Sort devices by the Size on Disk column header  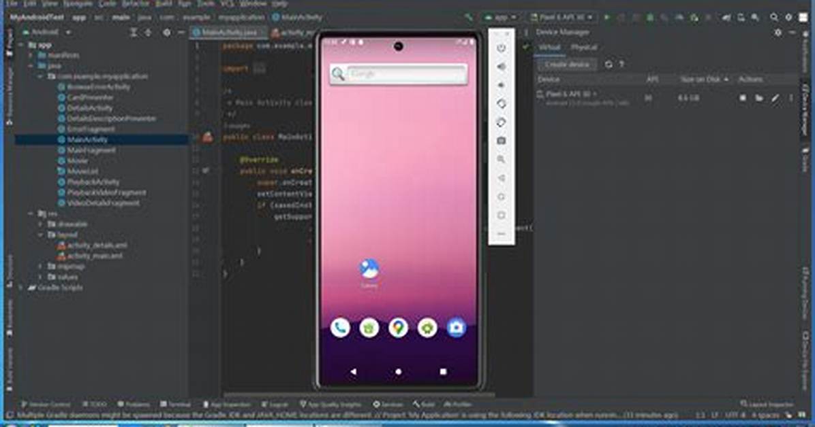[x=704, y=80]
